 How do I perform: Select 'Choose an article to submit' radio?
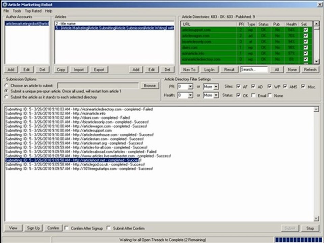point(7,85)
